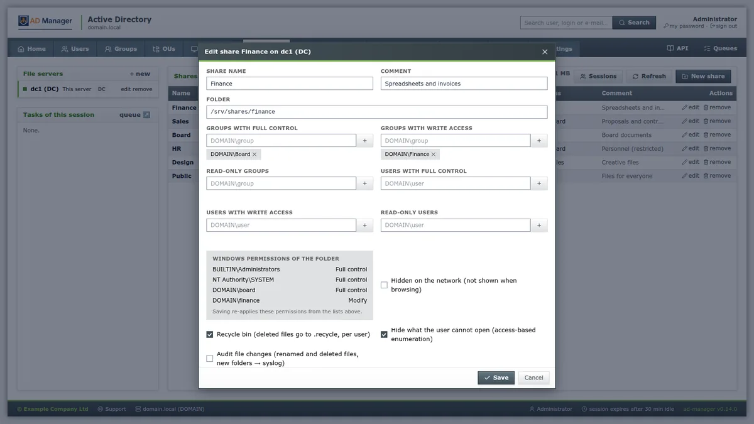This screenshot has height=424, width=754.
Task: Click into the Comment field
Action: (x=464, y=84)
